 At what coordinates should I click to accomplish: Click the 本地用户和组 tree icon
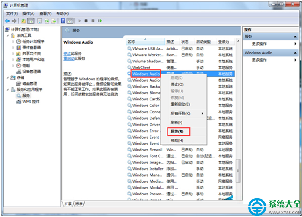coord(19,60)
